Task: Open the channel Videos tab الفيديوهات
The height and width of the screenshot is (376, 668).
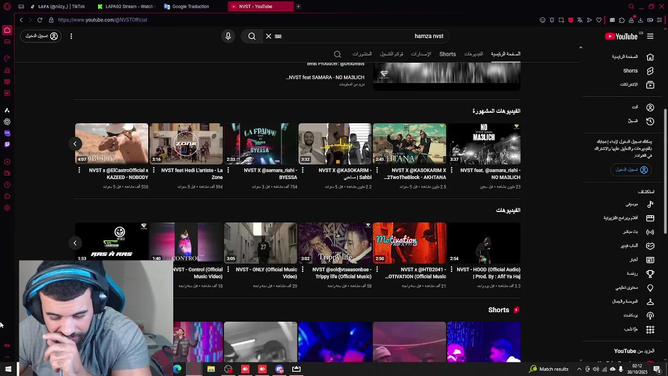Action: 473,54
